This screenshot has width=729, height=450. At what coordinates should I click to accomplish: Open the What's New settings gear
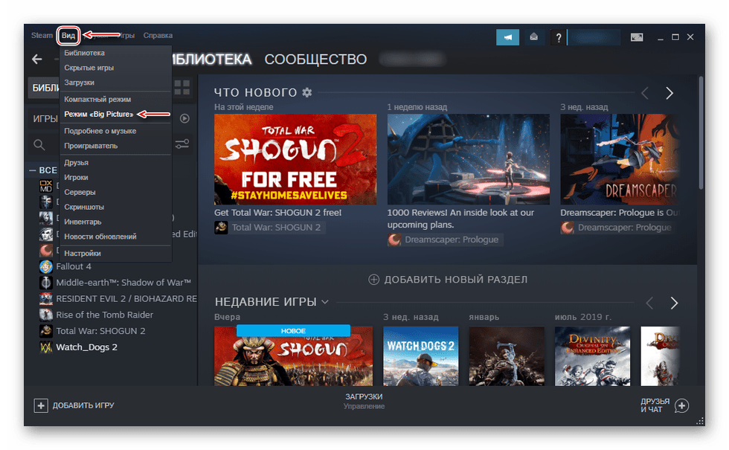tap(307, 92)
